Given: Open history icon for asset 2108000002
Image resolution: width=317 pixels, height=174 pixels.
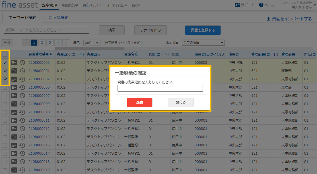Looking at the screenshot, I should tap(22, 79).
